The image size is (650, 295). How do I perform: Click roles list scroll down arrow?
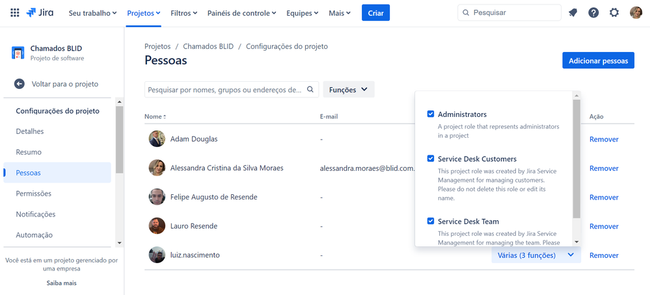tap(576, 242)
